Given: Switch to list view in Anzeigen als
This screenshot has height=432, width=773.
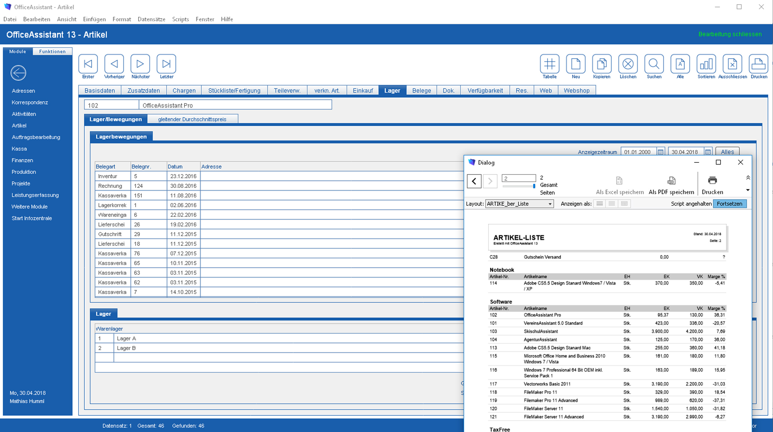Looking at the screenshot, I should [x=612, y=204].
